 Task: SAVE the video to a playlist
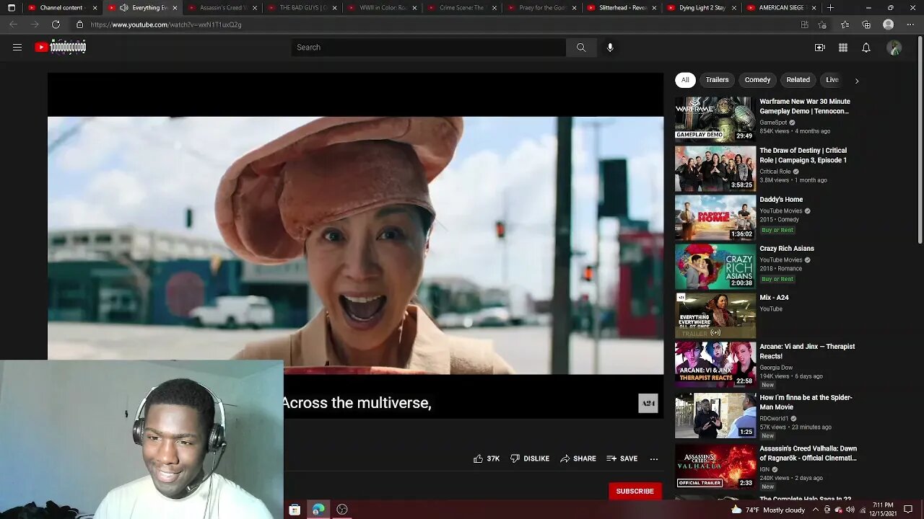[622, 458]
